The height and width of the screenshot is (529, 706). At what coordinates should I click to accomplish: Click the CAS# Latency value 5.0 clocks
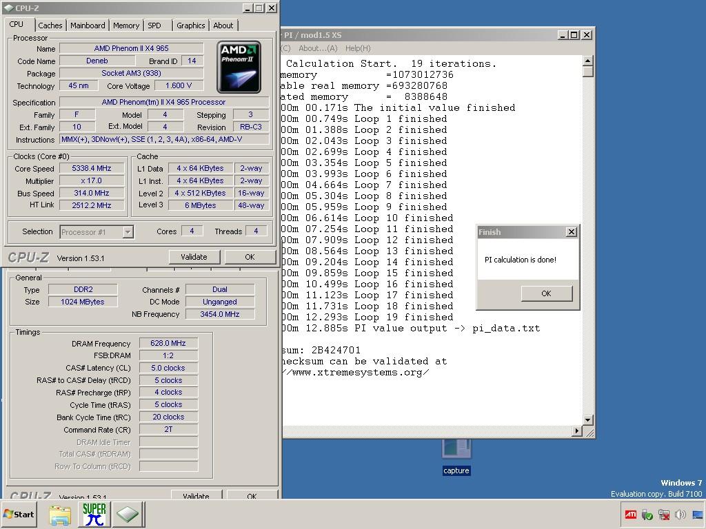[x=168, y=368]
